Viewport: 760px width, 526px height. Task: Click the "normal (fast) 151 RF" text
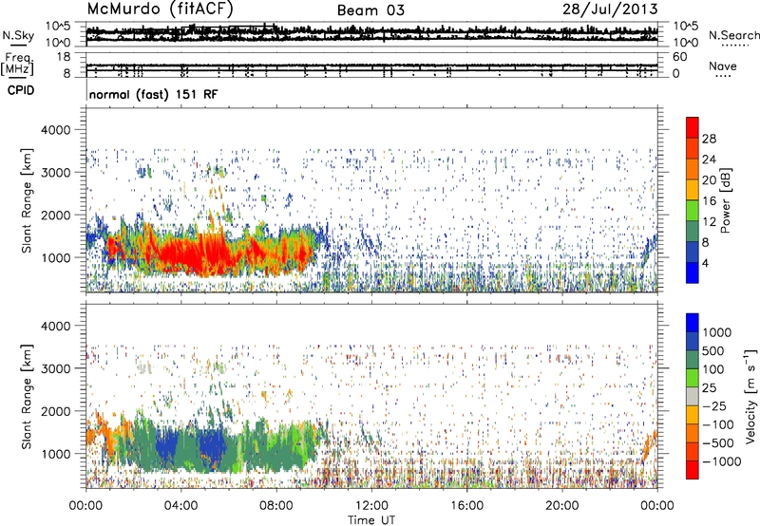click(x=154, y=94)
